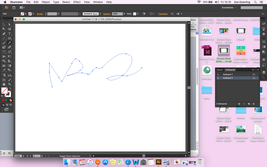Select the Scale tool
Image resolution: width=267 pixels, height=167 pixels.
(x=10, y=52)
